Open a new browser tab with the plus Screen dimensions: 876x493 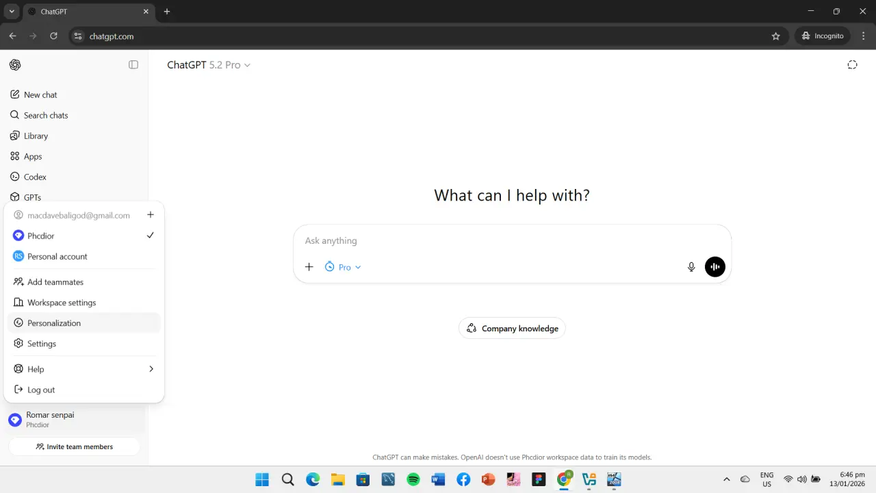(x=167, y=12)
